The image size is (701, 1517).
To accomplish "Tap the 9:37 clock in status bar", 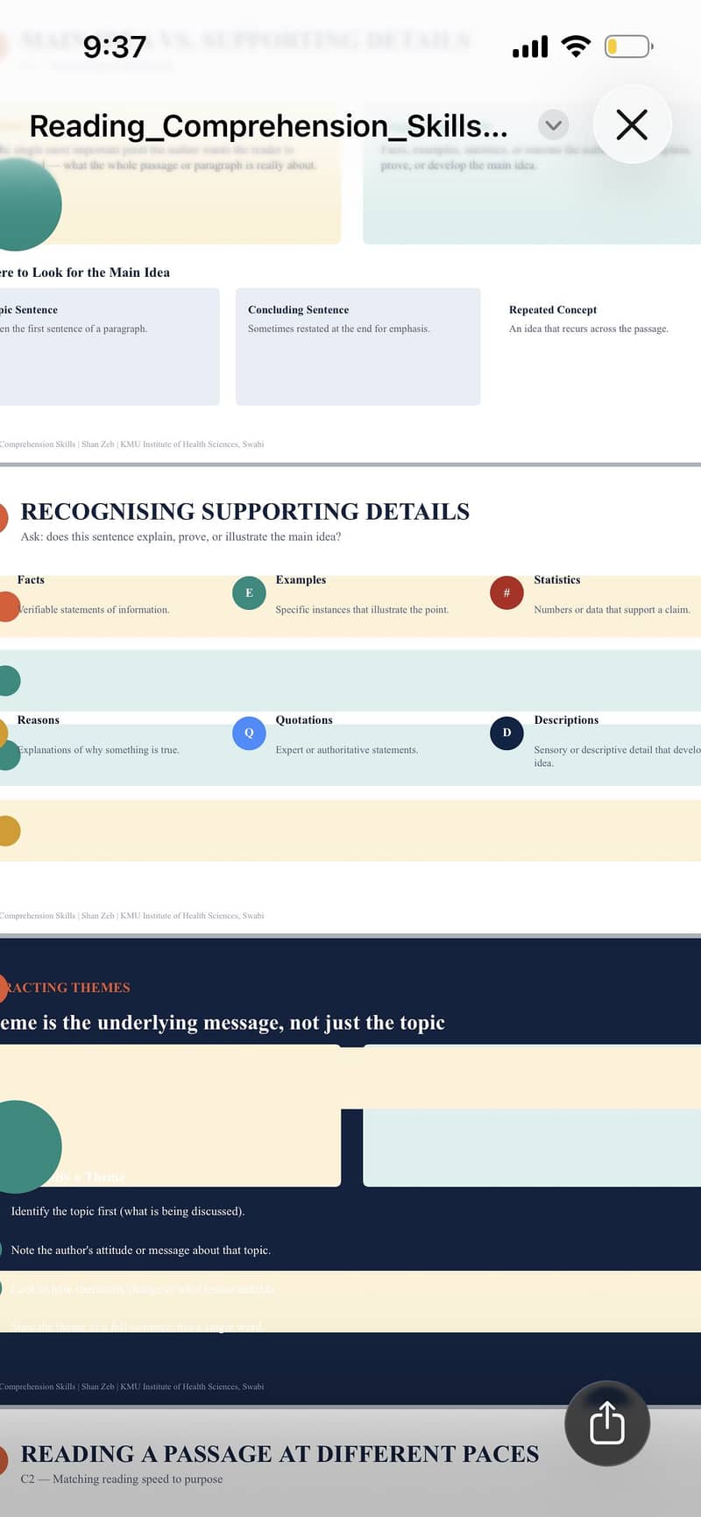I will (x=115, y=46).
